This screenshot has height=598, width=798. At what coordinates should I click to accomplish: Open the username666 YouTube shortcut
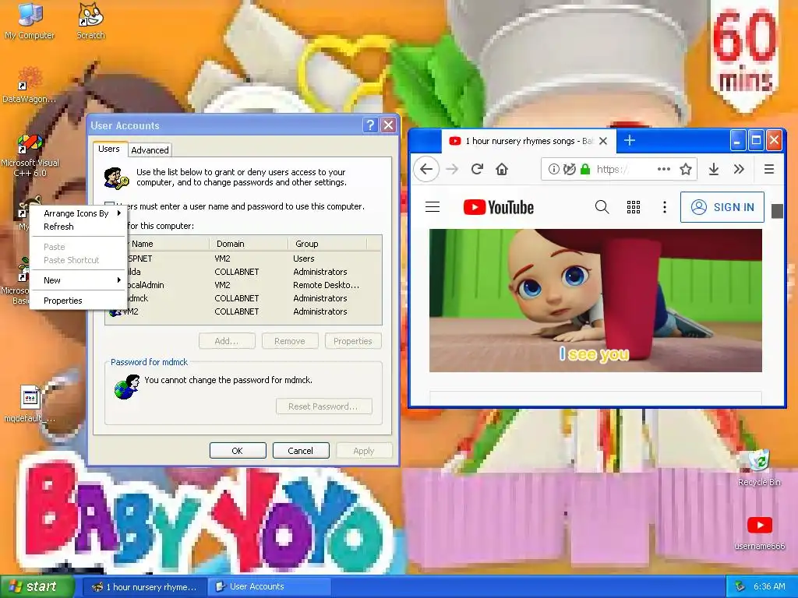[759, 533]
